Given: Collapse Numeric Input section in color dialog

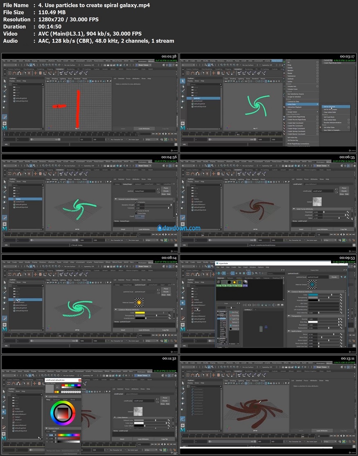Looking at the screenshot, I should [46, 428].
